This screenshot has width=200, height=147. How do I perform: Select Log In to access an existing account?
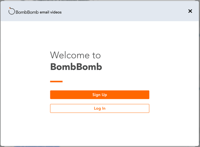coord(100,108)
